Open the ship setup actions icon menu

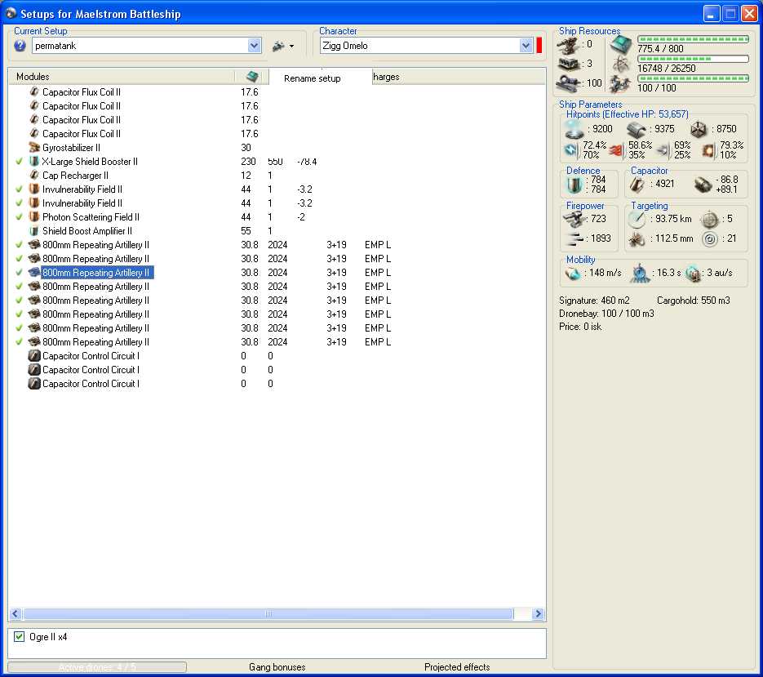(283, 47)
